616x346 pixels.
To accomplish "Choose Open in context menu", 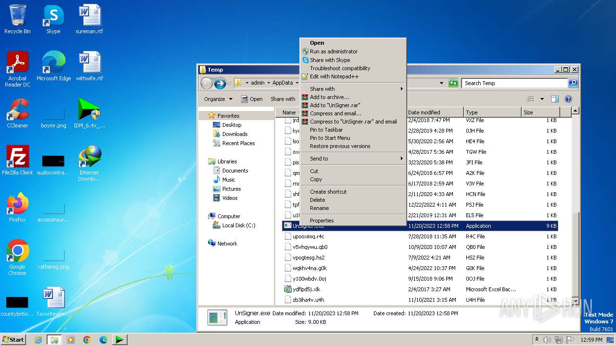I will 353,43.
